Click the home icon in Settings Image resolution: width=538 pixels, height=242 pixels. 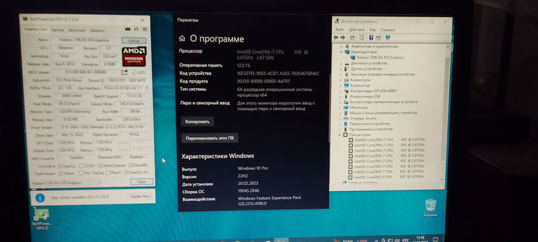tap(182, 38)
